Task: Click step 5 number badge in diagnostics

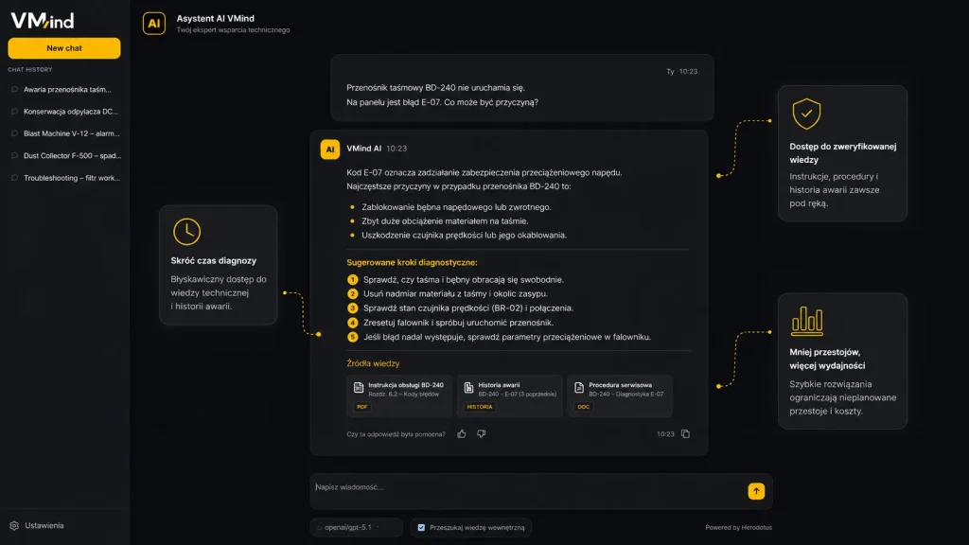Action: point(352,338)
